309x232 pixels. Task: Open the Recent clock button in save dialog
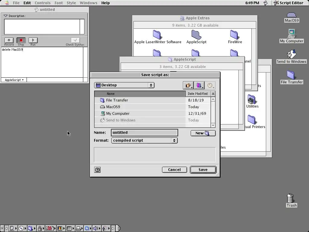[210, 85]
